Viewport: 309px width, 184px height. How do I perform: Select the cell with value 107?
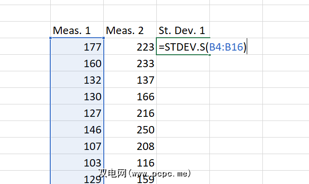77,146
